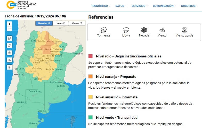Toggle rain (lluvia) layer on map
The height and width of the screenshot is (128, 202).
click(x=10, y=45)
